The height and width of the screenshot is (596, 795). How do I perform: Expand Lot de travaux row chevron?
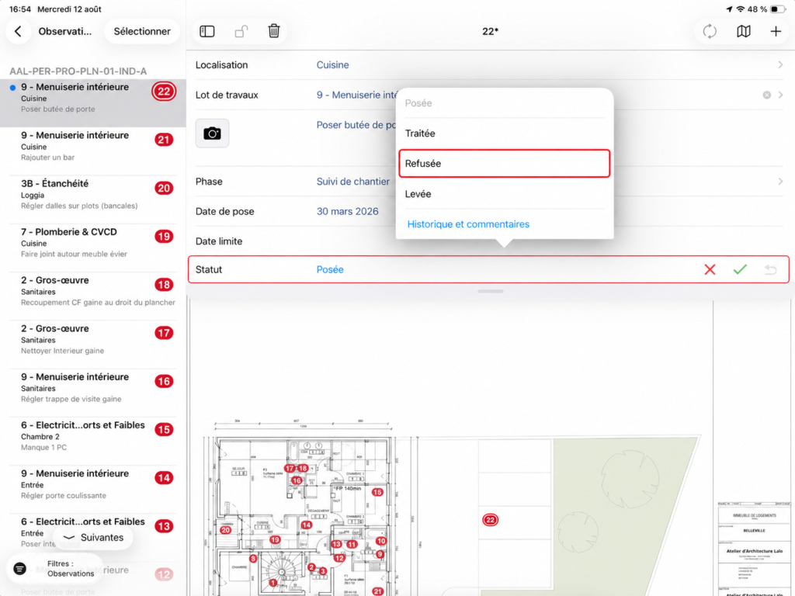[780, 95]
